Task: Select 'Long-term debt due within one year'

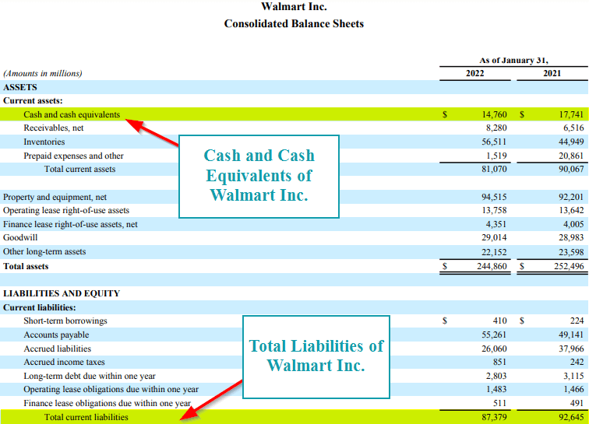Action: click(90, 376)
